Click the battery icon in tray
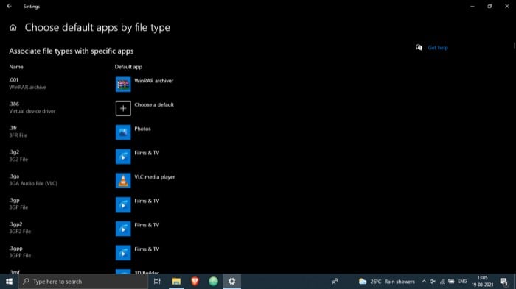 [x=451, y=282]
